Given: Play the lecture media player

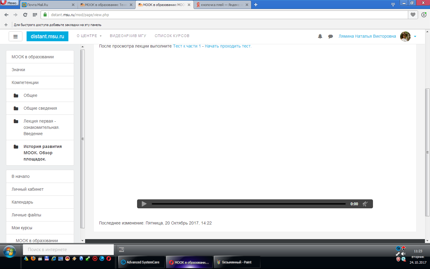Looking at the screenshot, I should click(x=144, y=204).
